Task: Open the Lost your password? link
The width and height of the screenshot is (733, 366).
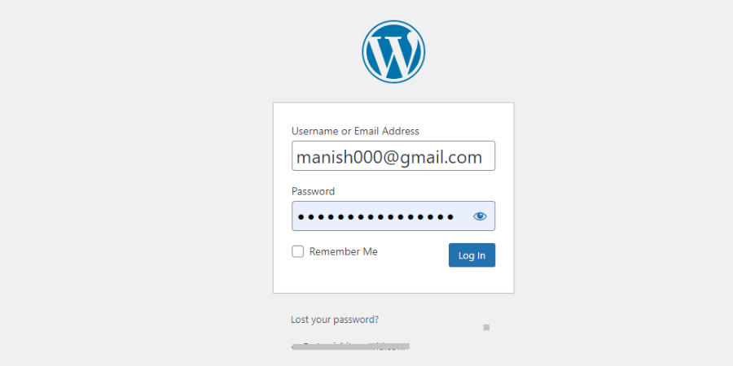Action: (x=335, y=320)
